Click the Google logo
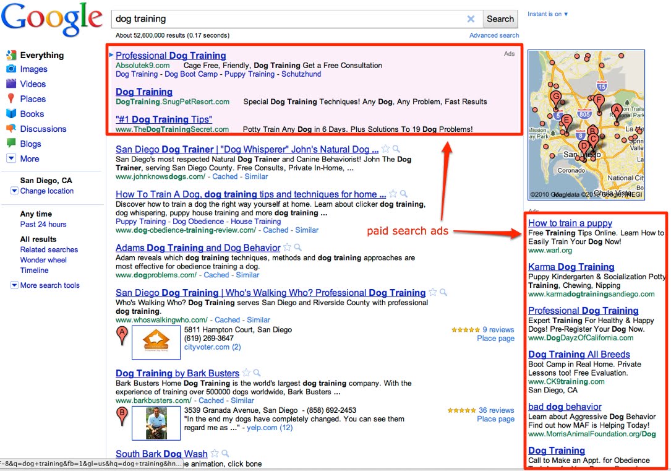This screenshot has width=671, height=471. pos(52,19)
